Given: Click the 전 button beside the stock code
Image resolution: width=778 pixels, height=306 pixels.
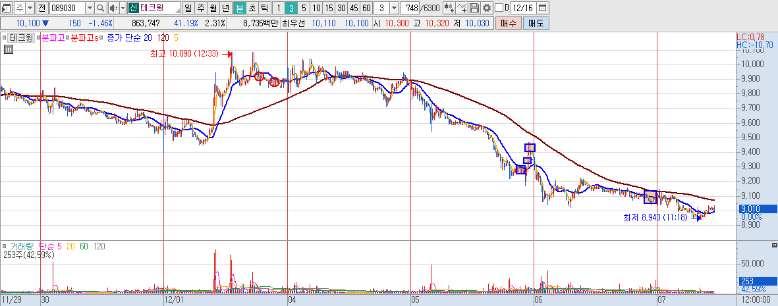Looking at the screenshot, I should [42, 8].
